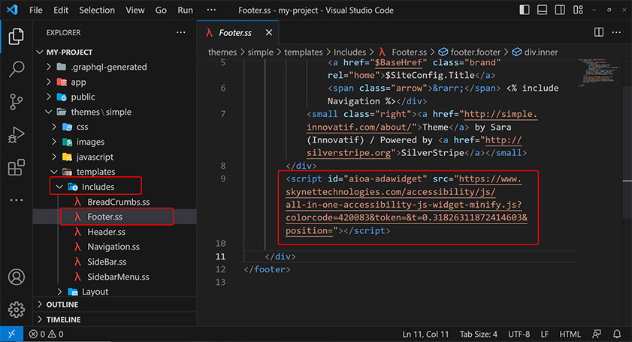Open editor More Actions ellipsis
The height and width of the screenshot is (342, 632).
[x=616, y=32]
